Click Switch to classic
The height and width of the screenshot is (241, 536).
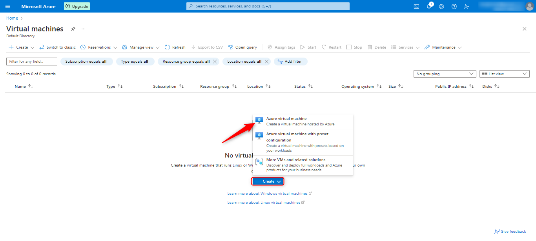(x=57, y=47)
